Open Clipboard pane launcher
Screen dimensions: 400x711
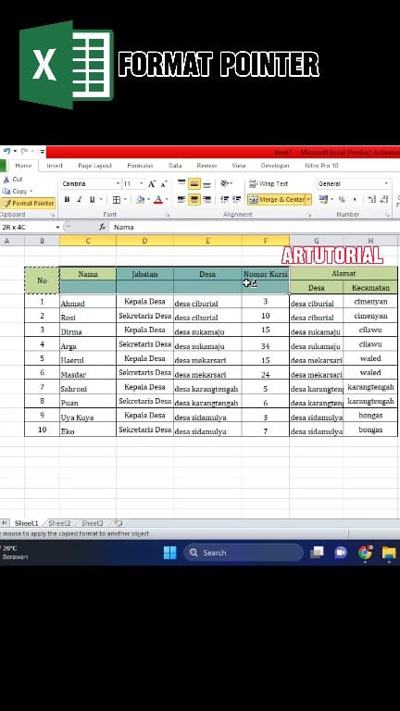53,215
